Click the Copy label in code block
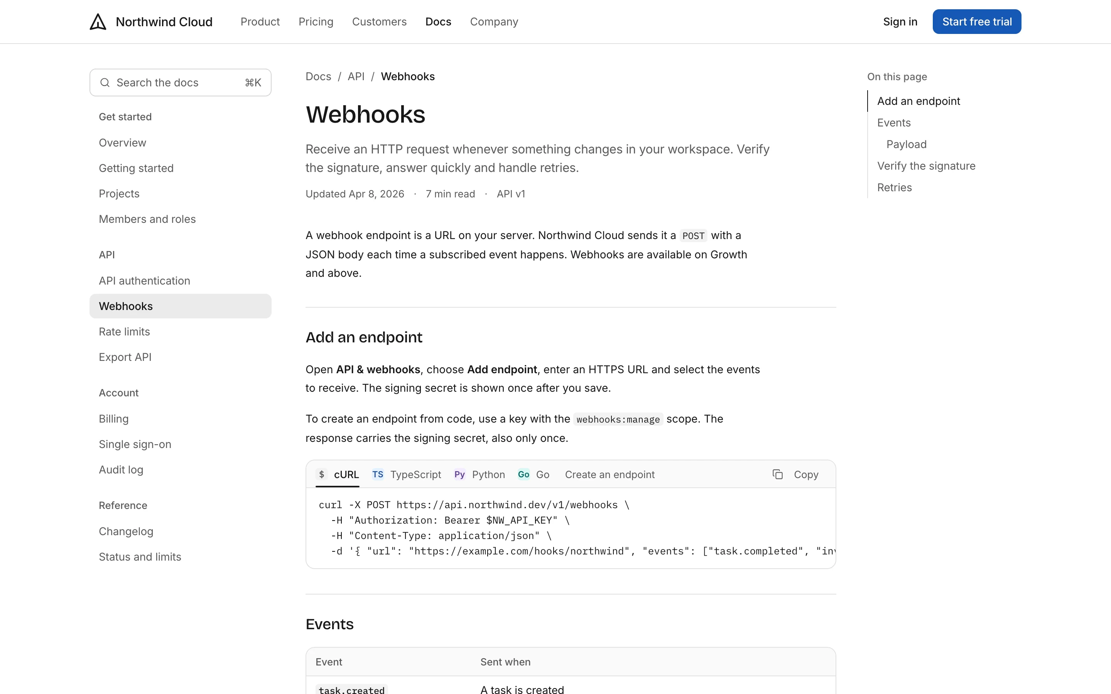This screenshot has width=1111, height=694. [806, 474]
